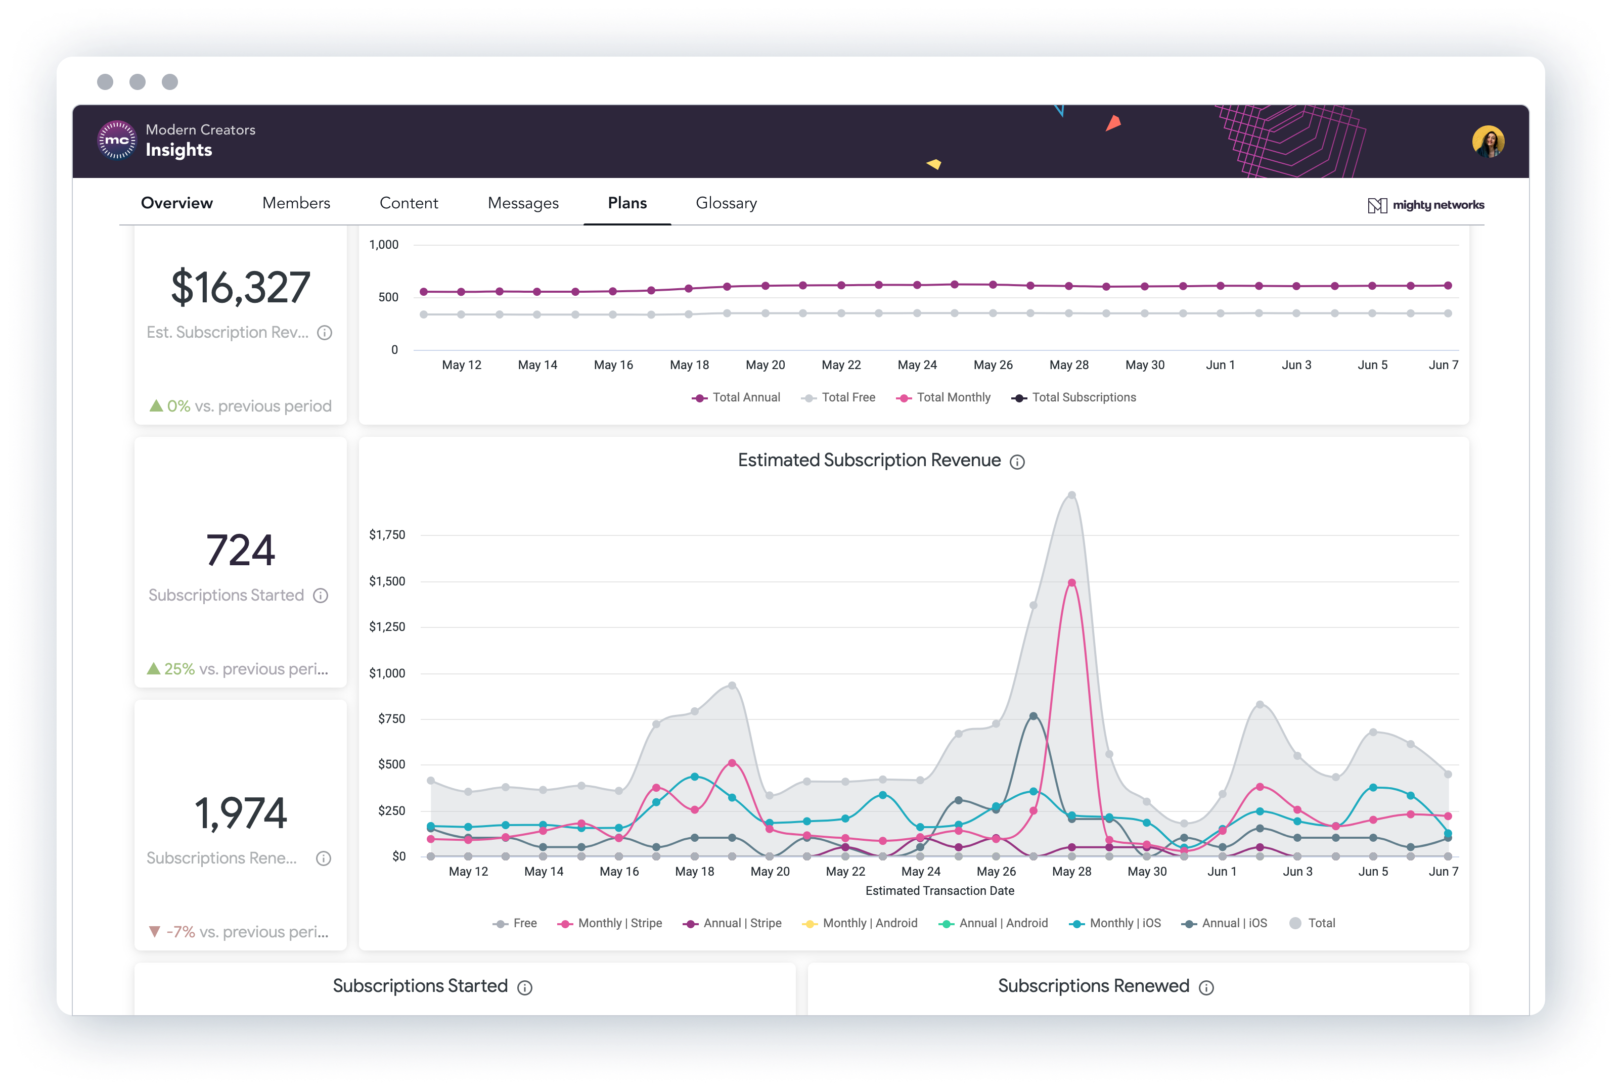This screenshot has height=1089, width=1618.
Task: Go to the Glossary tab
Action: click(x=726, y=203)
